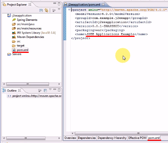The width and height of the screenshot is (168, 143).
Task: Maximize the Project Explorer panel
Action: click(x=59, y=4)
